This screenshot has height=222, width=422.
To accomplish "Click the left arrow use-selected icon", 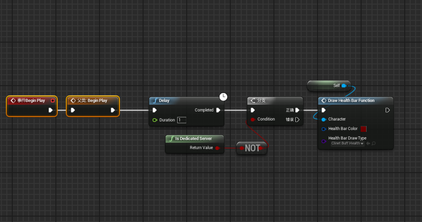I will pyautogui.click(x=368, y=143).
